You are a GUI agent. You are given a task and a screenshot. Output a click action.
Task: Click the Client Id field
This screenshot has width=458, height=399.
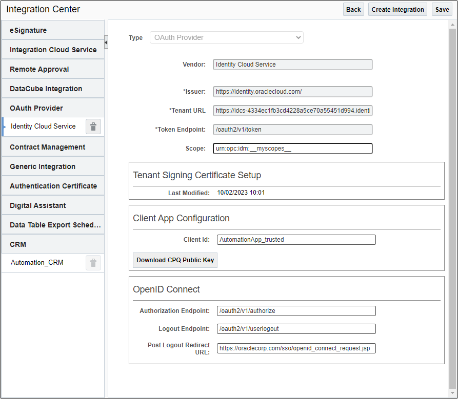click(297, 239)
